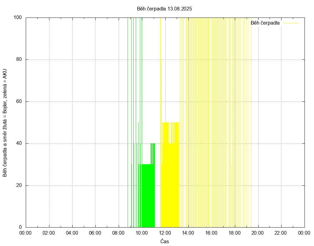Click the x-axis label Čas

point(165,241)
